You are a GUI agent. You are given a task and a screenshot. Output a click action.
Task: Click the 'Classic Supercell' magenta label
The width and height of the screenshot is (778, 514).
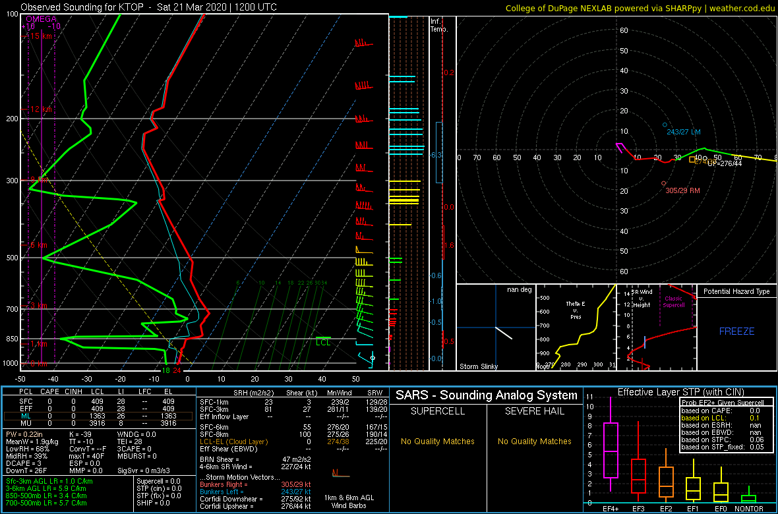pos(674,302)
